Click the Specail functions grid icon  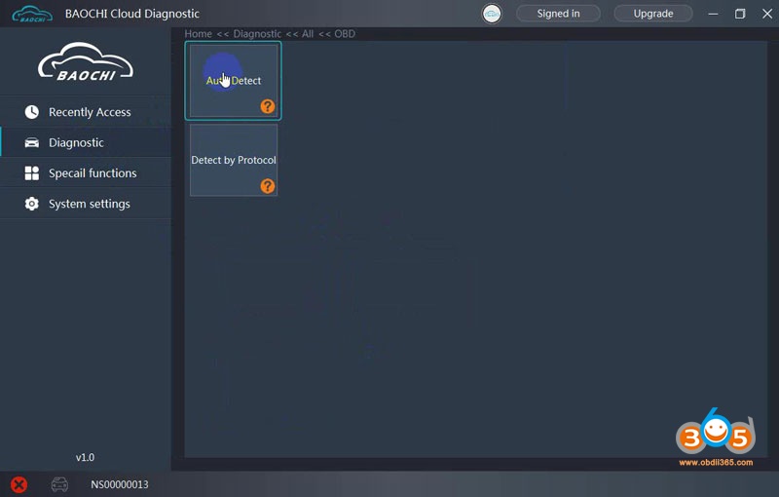(32, 172)
